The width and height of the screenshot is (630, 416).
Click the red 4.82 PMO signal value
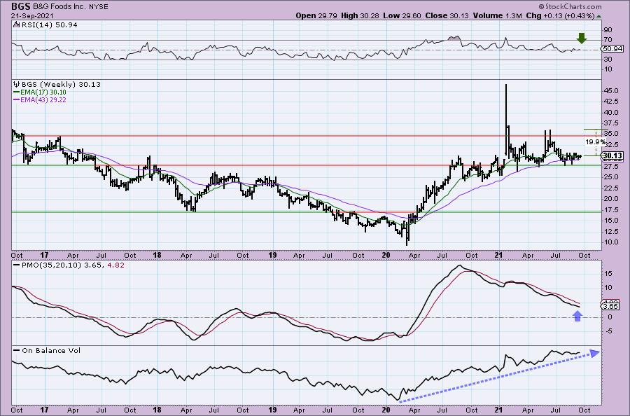coord(114,265)
